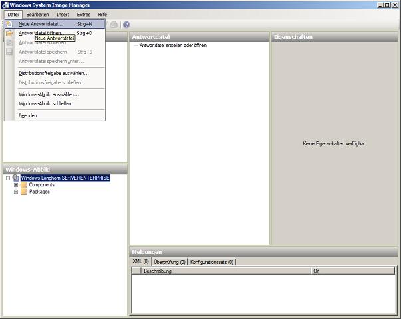Click the Windows image icon beside Longhorn
The image size is (401, 319).
[x=15, y=178]
